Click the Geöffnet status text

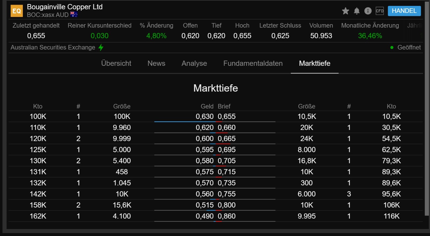click(409, 48)
